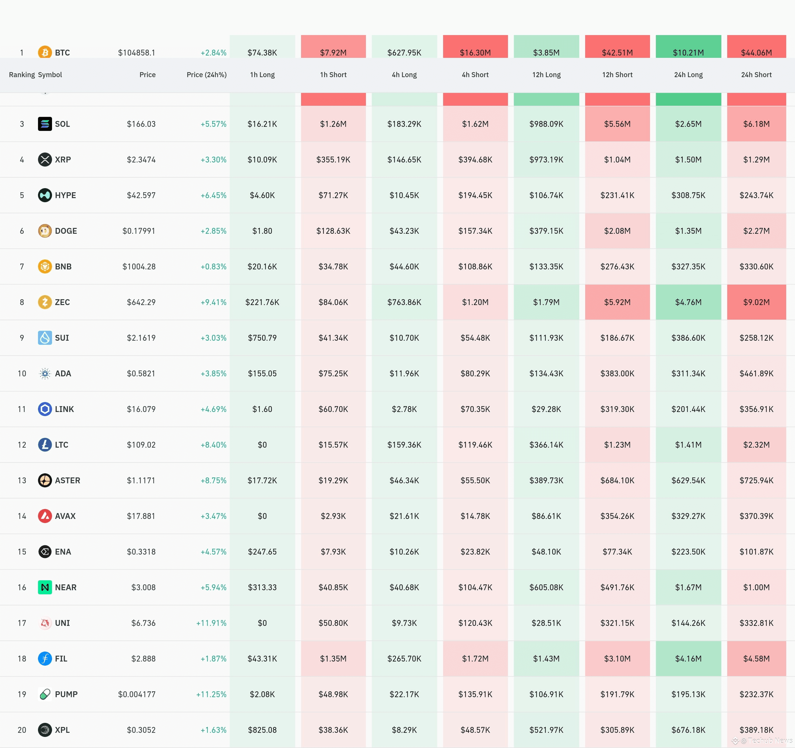Open the PUMP symbol link
This screenshot has height=748, width=795.
(66, 694)
